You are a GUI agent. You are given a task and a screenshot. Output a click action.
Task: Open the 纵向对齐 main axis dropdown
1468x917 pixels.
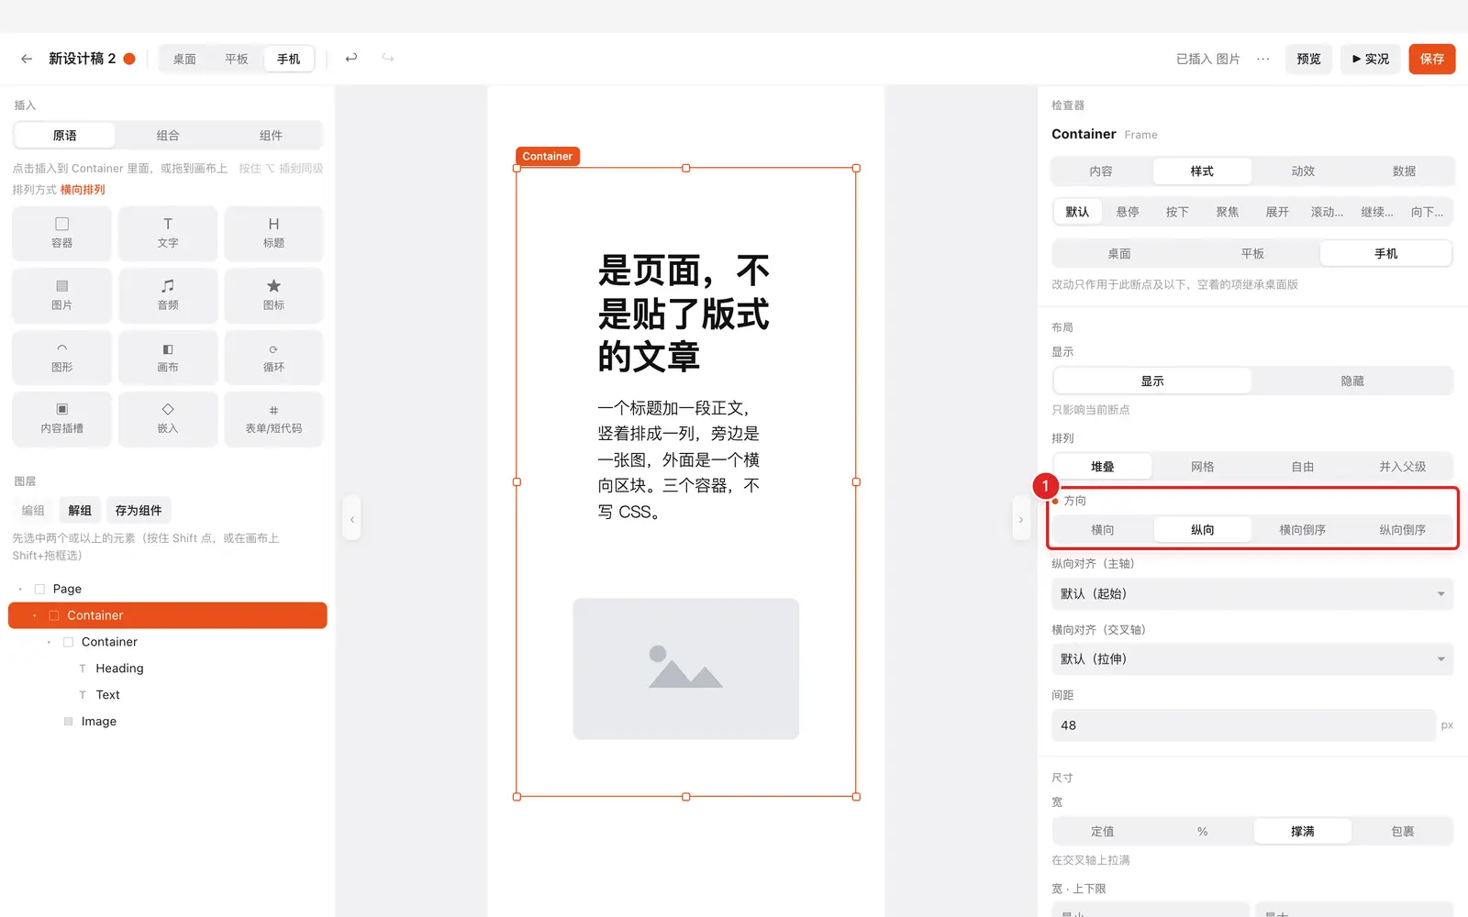(x=1252, y=594)
